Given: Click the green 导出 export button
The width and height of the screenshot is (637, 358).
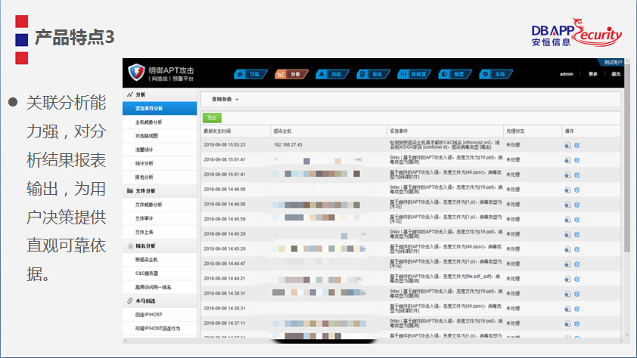Looking at the screenshot, I should point(212,118).
